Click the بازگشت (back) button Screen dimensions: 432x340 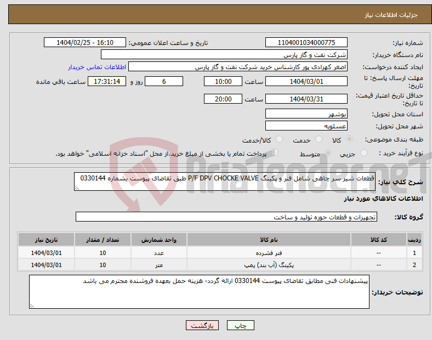tap(202, 325)
